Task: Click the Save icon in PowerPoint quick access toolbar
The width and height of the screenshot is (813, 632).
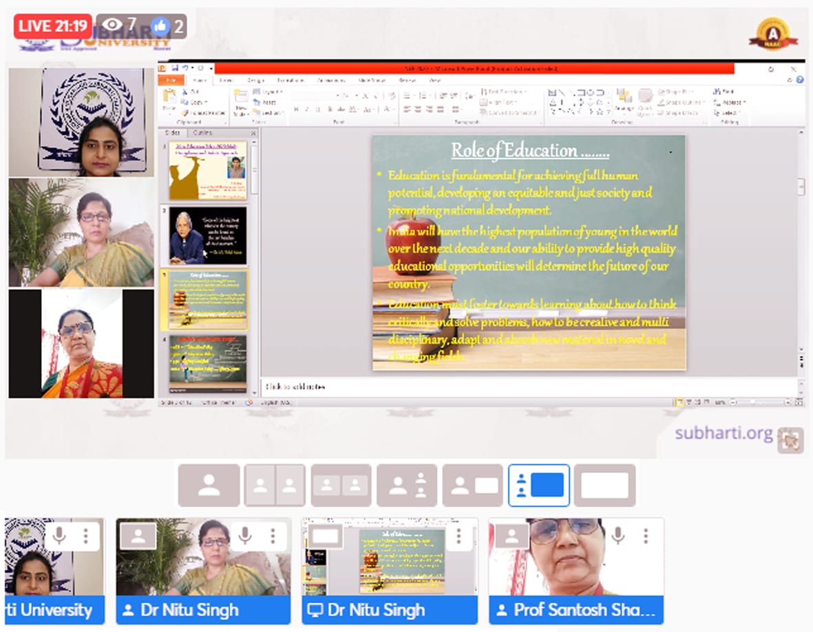Action: click(x=176, y=67)
